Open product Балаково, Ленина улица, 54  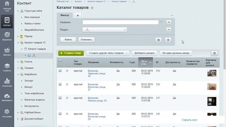pos(97,99)
